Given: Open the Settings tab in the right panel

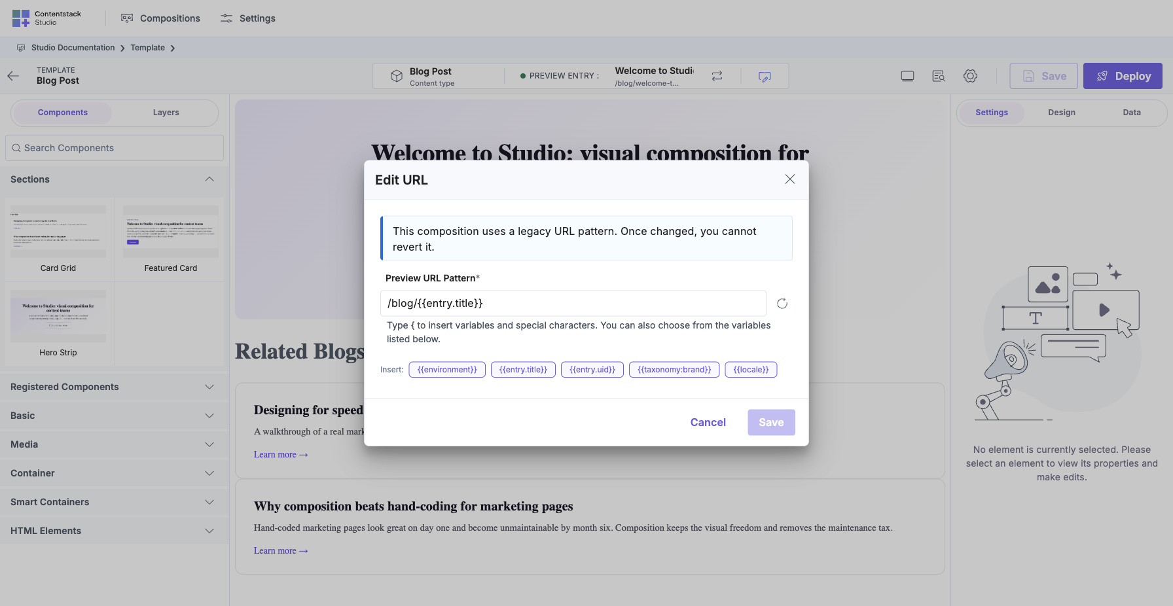Looking at the screenshot, I should (992, 113).
